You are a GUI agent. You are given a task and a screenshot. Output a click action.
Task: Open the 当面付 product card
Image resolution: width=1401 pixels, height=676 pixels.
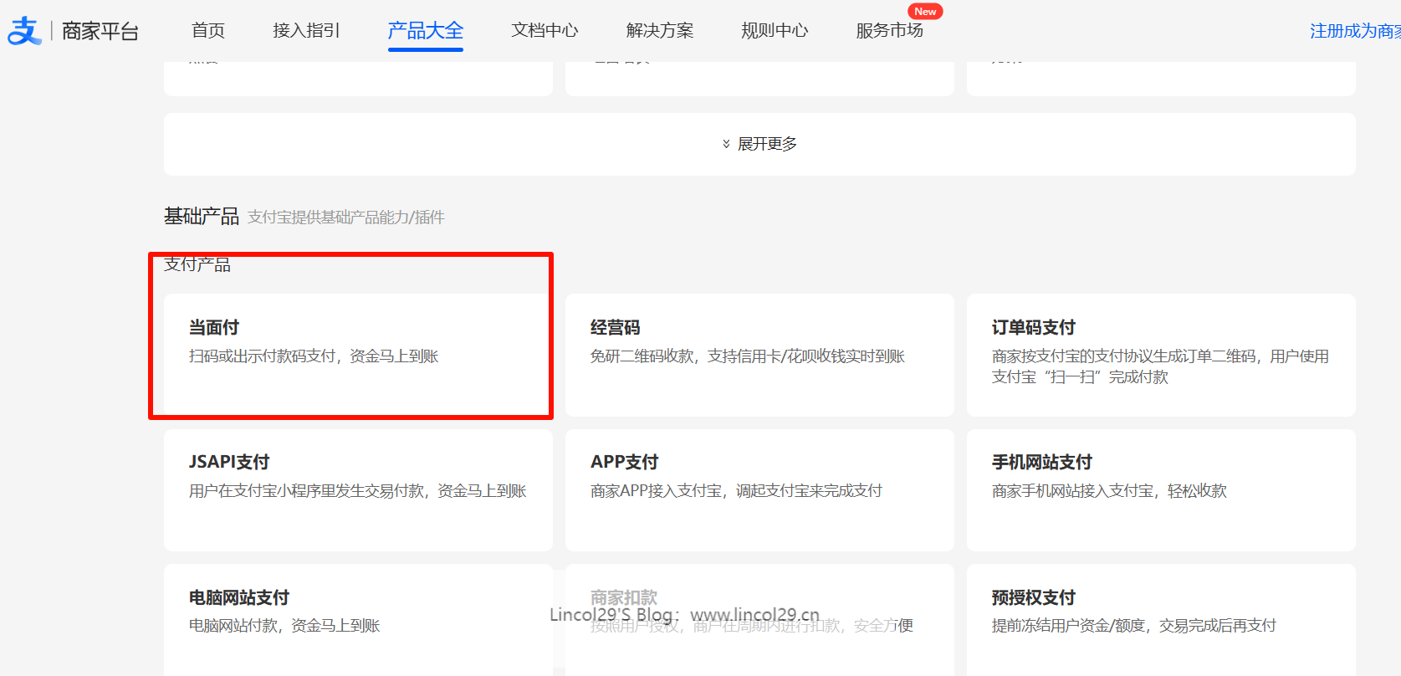coord(358,354)
